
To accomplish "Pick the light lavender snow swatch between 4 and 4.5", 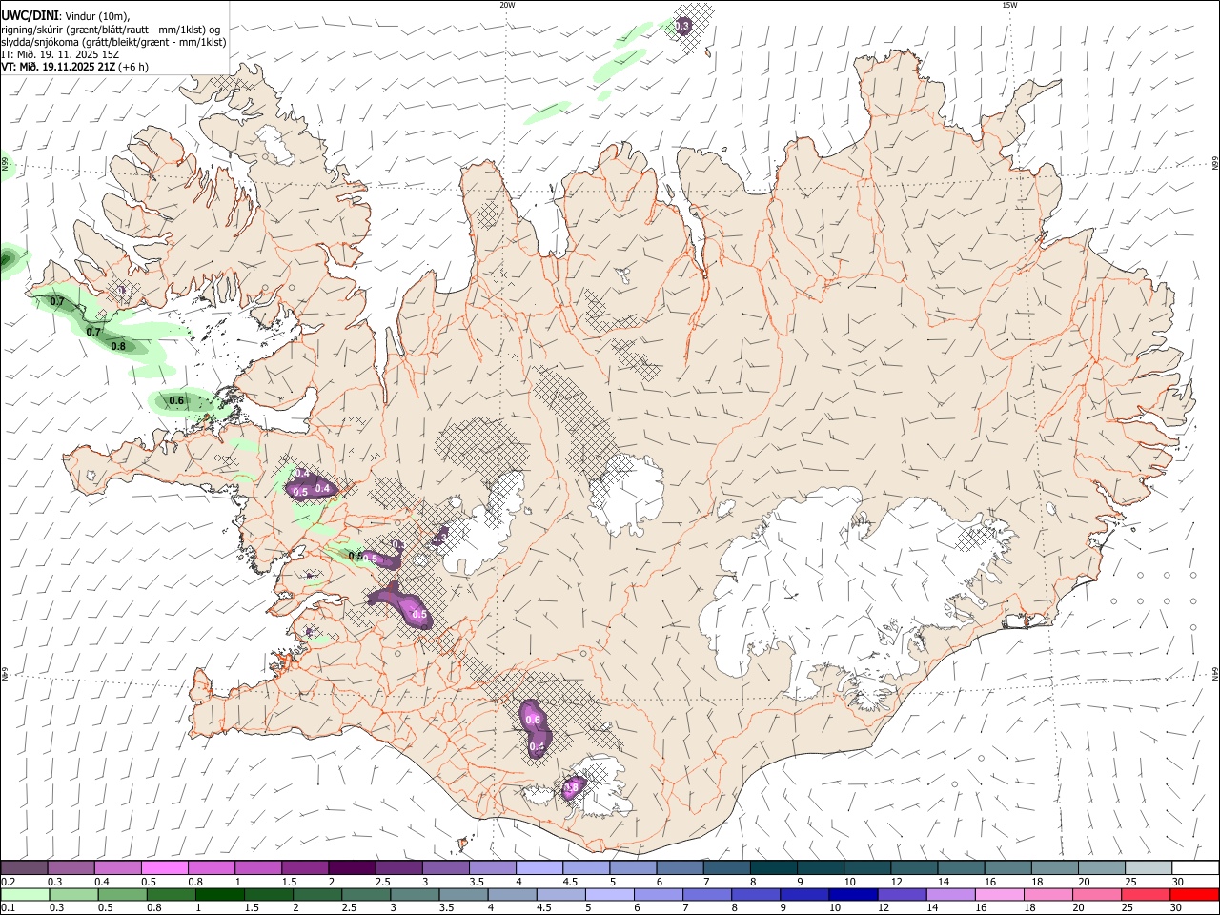I will pos(539,867).
